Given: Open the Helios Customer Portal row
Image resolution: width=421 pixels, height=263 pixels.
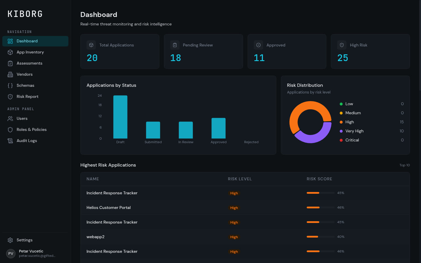Looking at the screenshot, I should (245, 208).
